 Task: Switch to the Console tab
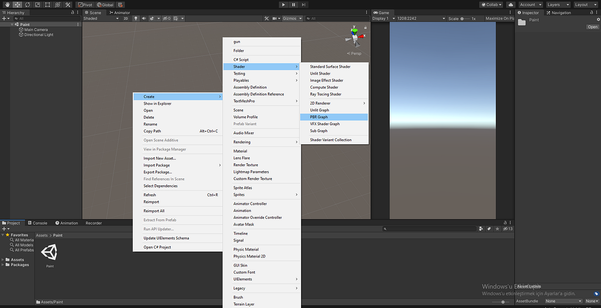(38, 222)
